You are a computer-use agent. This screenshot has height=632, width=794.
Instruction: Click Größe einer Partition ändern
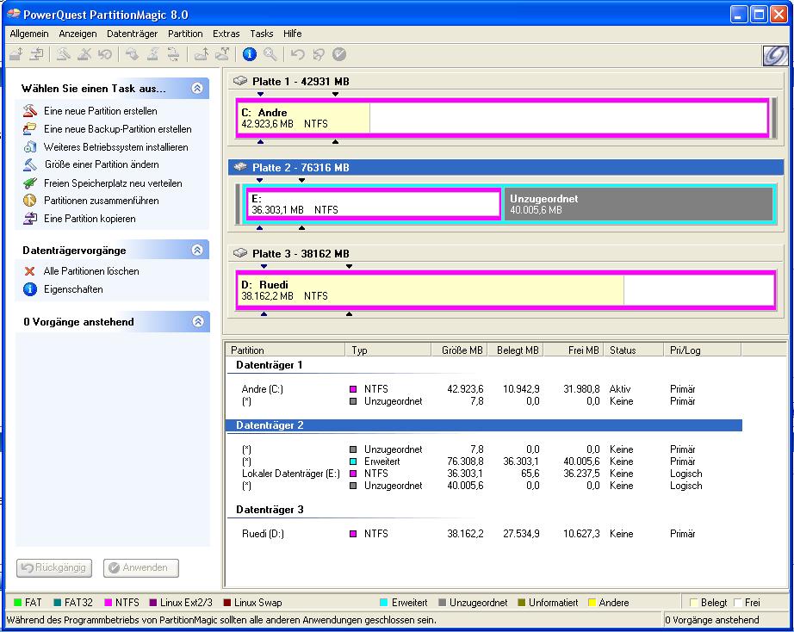102,164
